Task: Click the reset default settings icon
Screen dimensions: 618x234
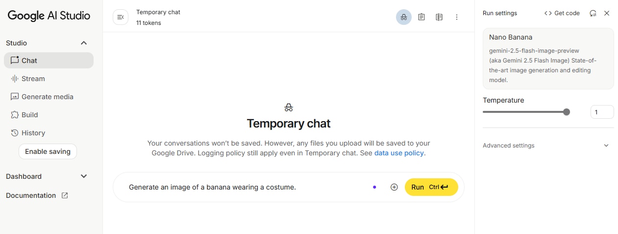Action: coord(593,13)
